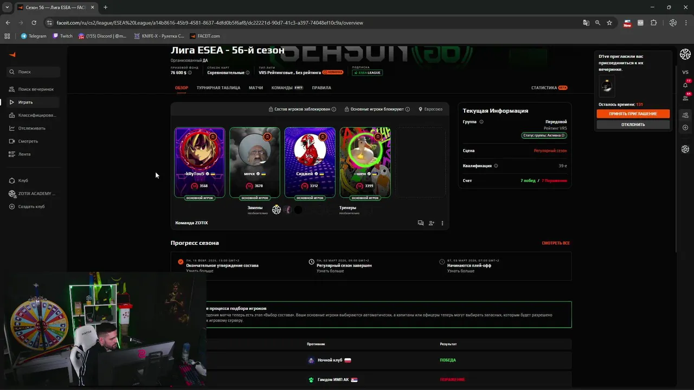This screenshot has height=390, width=694.
Task: Click opponent Ночной клуб
Action: [x=330, y=360]
